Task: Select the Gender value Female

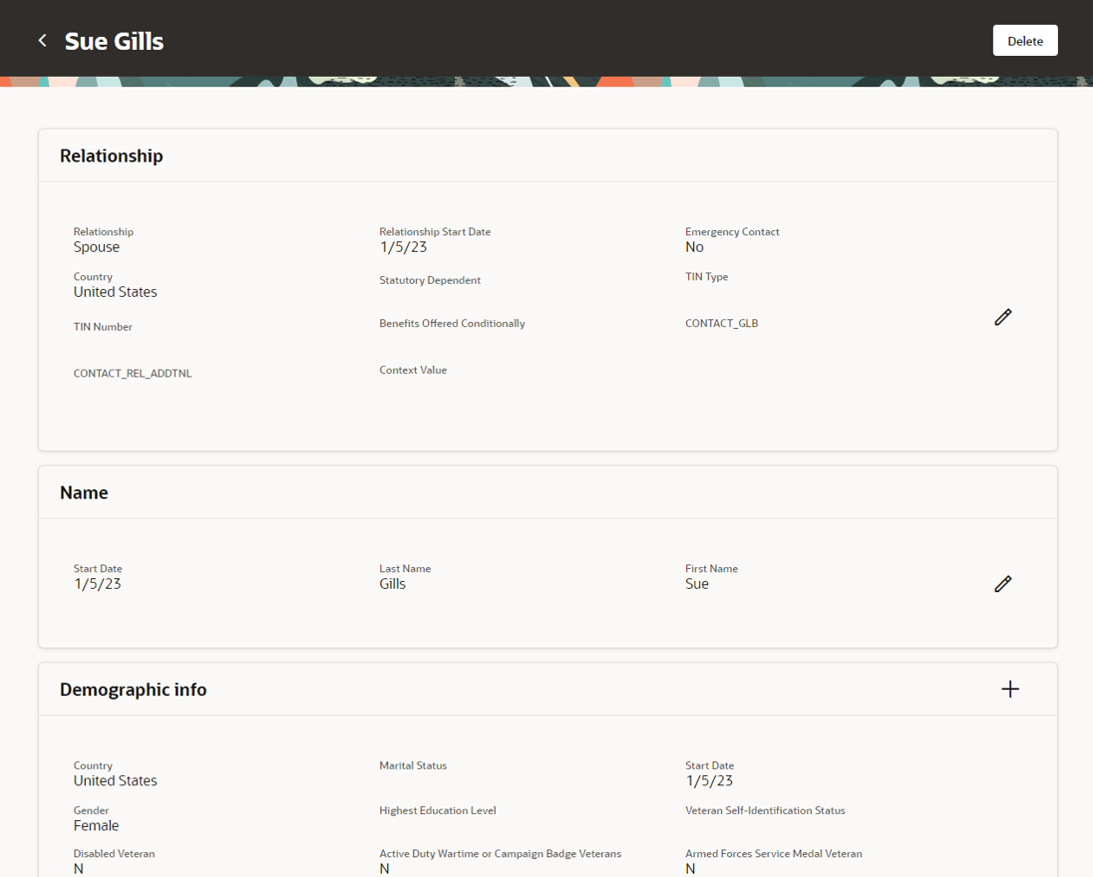Action: [x=96, y=825]
